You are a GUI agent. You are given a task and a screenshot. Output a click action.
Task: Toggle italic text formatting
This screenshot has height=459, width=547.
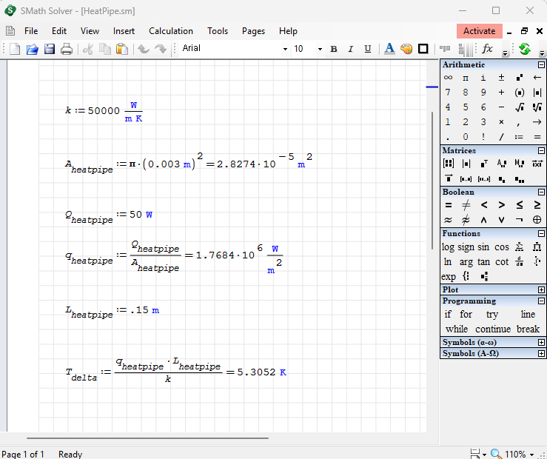(351, 49)
